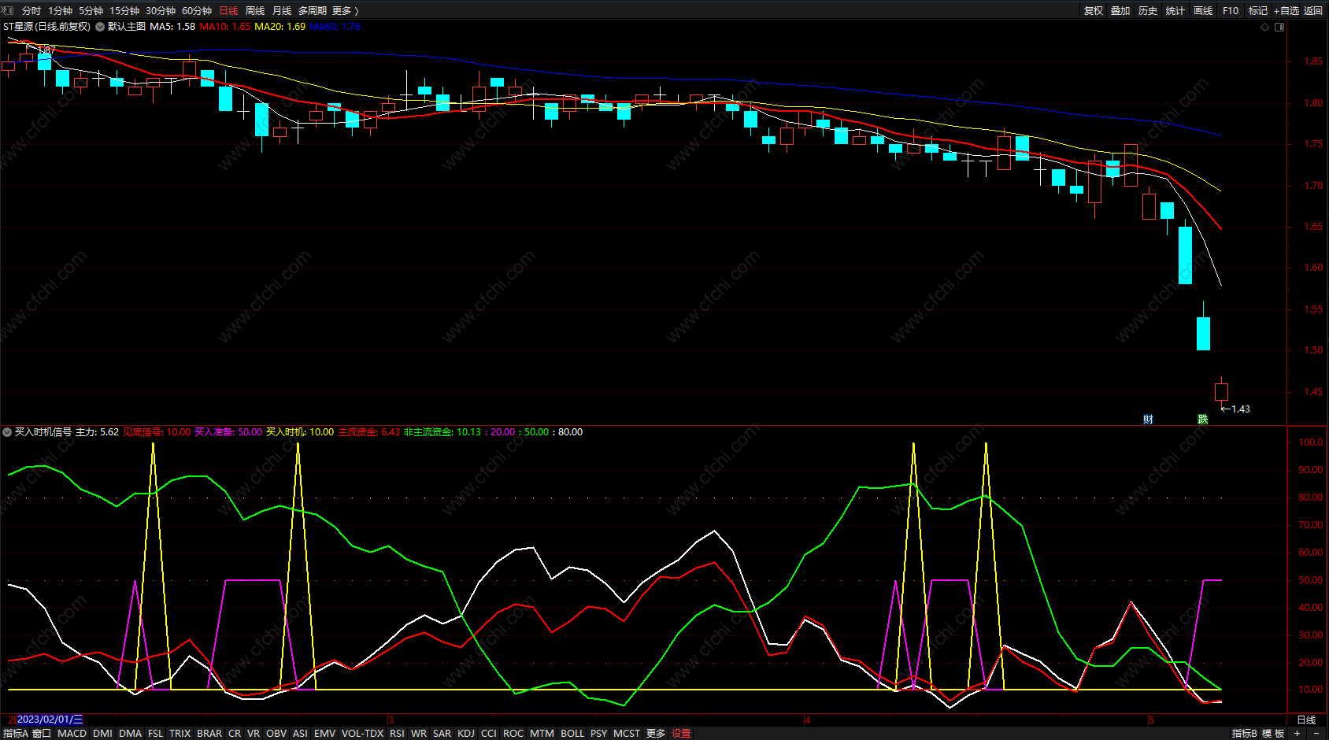Click the plus zoom-in button at bottom right
The image size is (1329, 740).
point(1297,733)
